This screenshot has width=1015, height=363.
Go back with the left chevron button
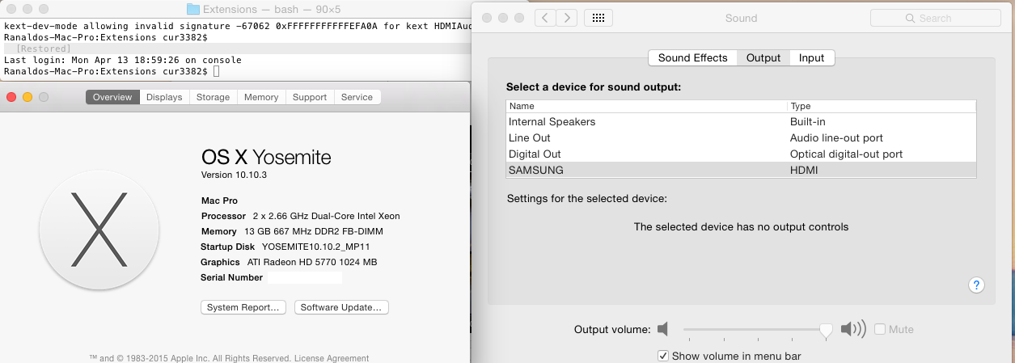[x=545, y=18]
